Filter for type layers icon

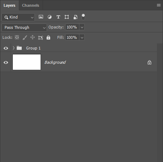tap(58, 17)
